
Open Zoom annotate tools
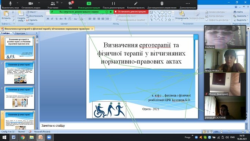pos(136,5)
